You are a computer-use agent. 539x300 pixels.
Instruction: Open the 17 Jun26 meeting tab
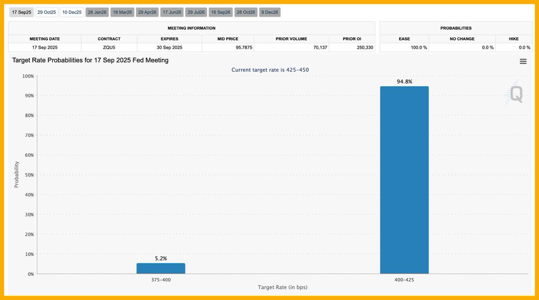(x=172, y=12)
